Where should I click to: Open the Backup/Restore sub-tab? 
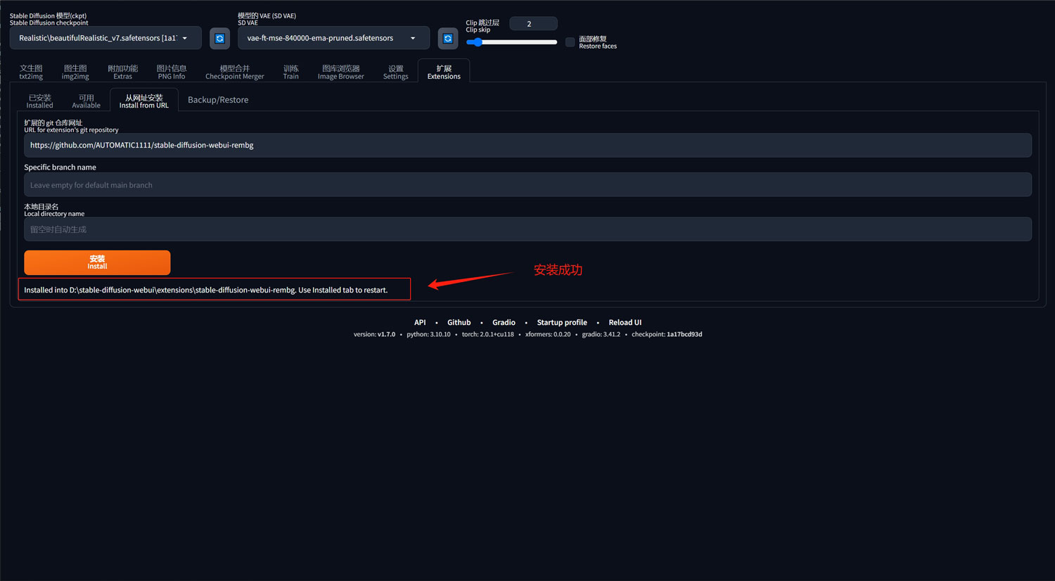click(x=218, y=100)
